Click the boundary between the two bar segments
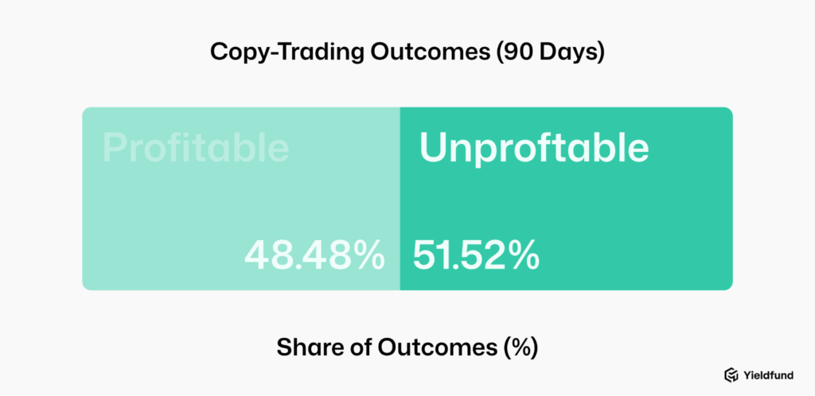Image resolution: width=815 pixels, height=396 pixels. click(400, 199)
